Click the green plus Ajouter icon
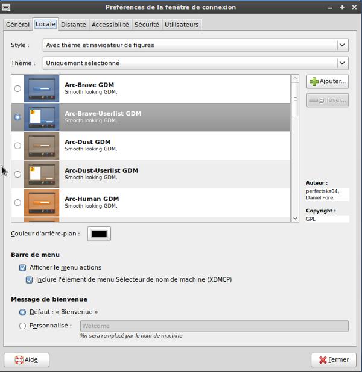Screen dimensions: 362x372 click(314, 82)
